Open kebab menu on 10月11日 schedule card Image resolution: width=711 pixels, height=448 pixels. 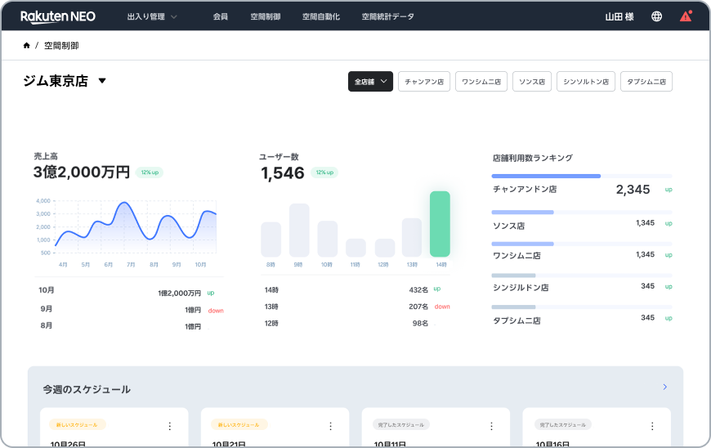coord(491,426)
